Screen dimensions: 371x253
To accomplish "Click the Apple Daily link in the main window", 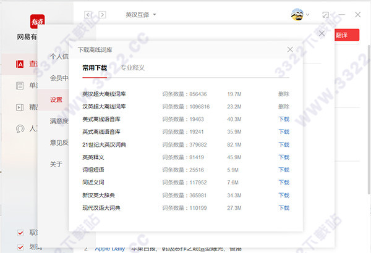I will 110,249.
